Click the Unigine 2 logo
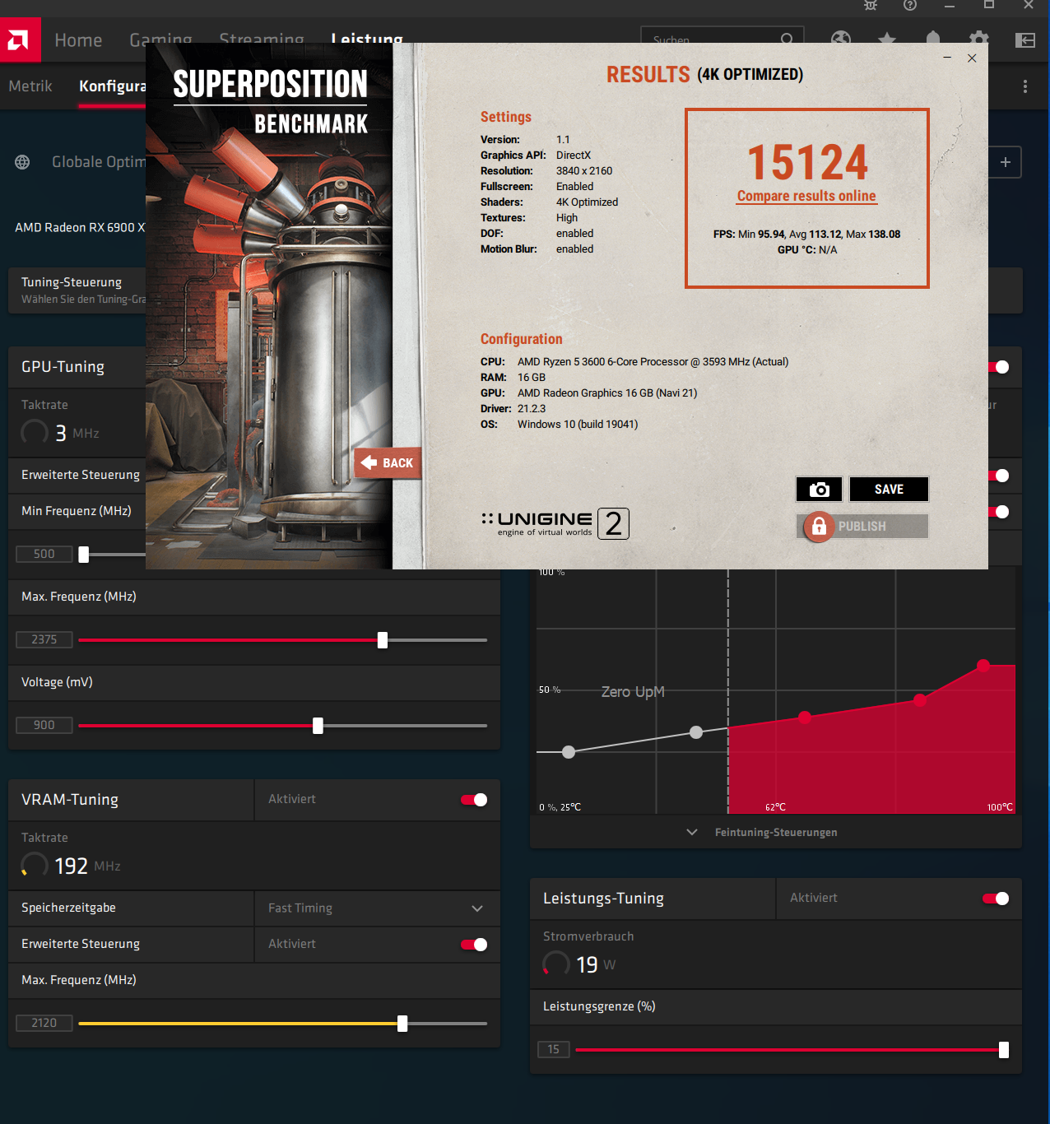 (x=555, y=523)
